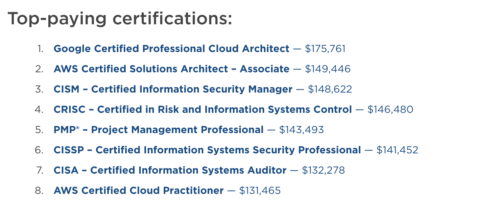The height and width of the screenshot is (202, 497).
Task: Click the $149,446 salary amount
Action: point(328,69)
